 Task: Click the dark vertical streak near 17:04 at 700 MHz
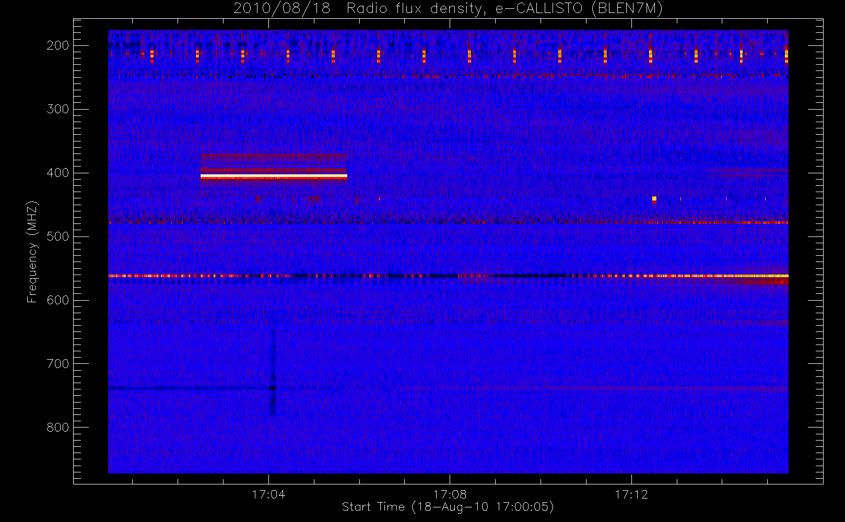coord(272,373)
